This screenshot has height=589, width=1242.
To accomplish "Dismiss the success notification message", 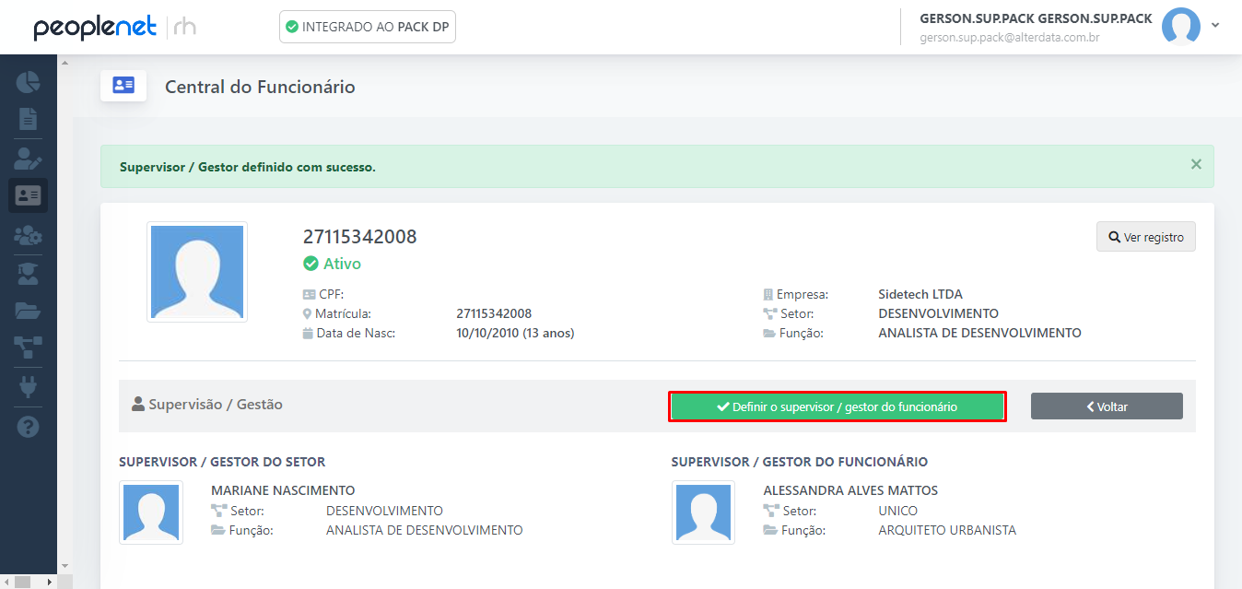I will click(x=1196, y=164).
